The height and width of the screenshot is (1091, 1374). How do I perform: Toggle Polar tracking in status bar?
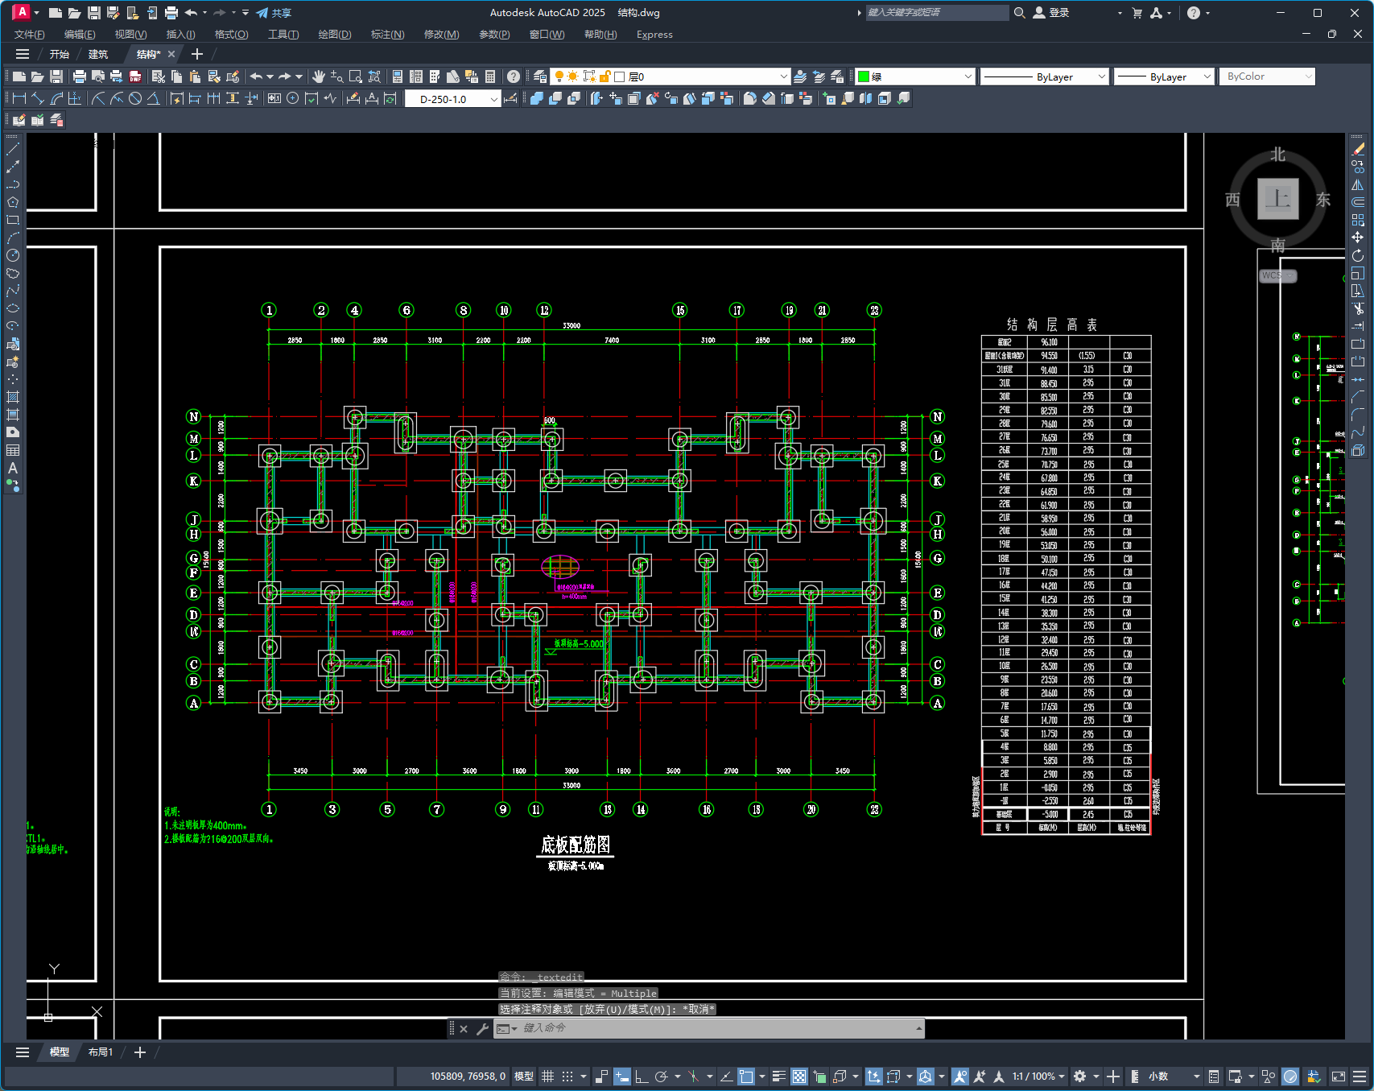click(662, 1077)
